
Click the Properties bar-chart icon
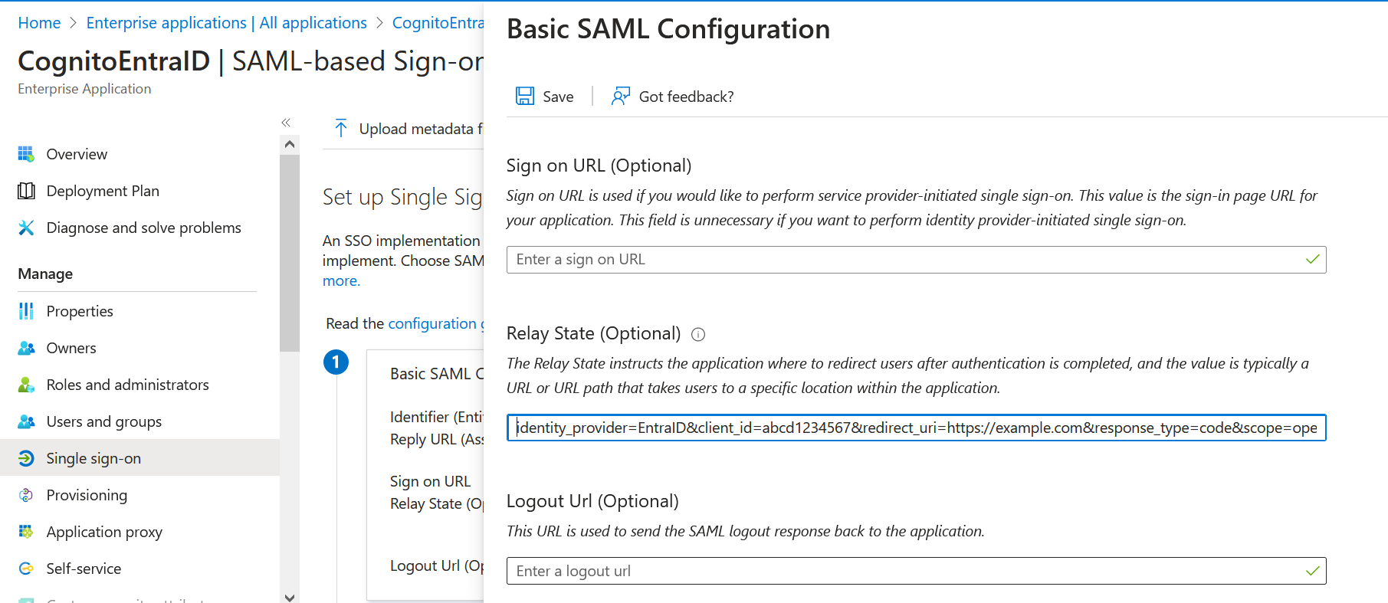(26, 310)
